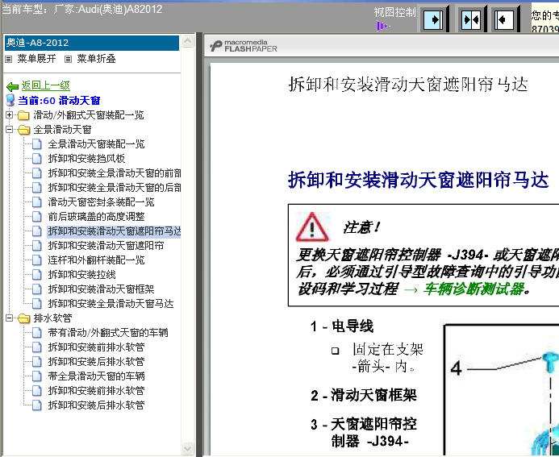The image size is (559, 457).
Task: Click the page icon beside 拆卸和安装滑动天窗框架
Action: click(37, 289)
